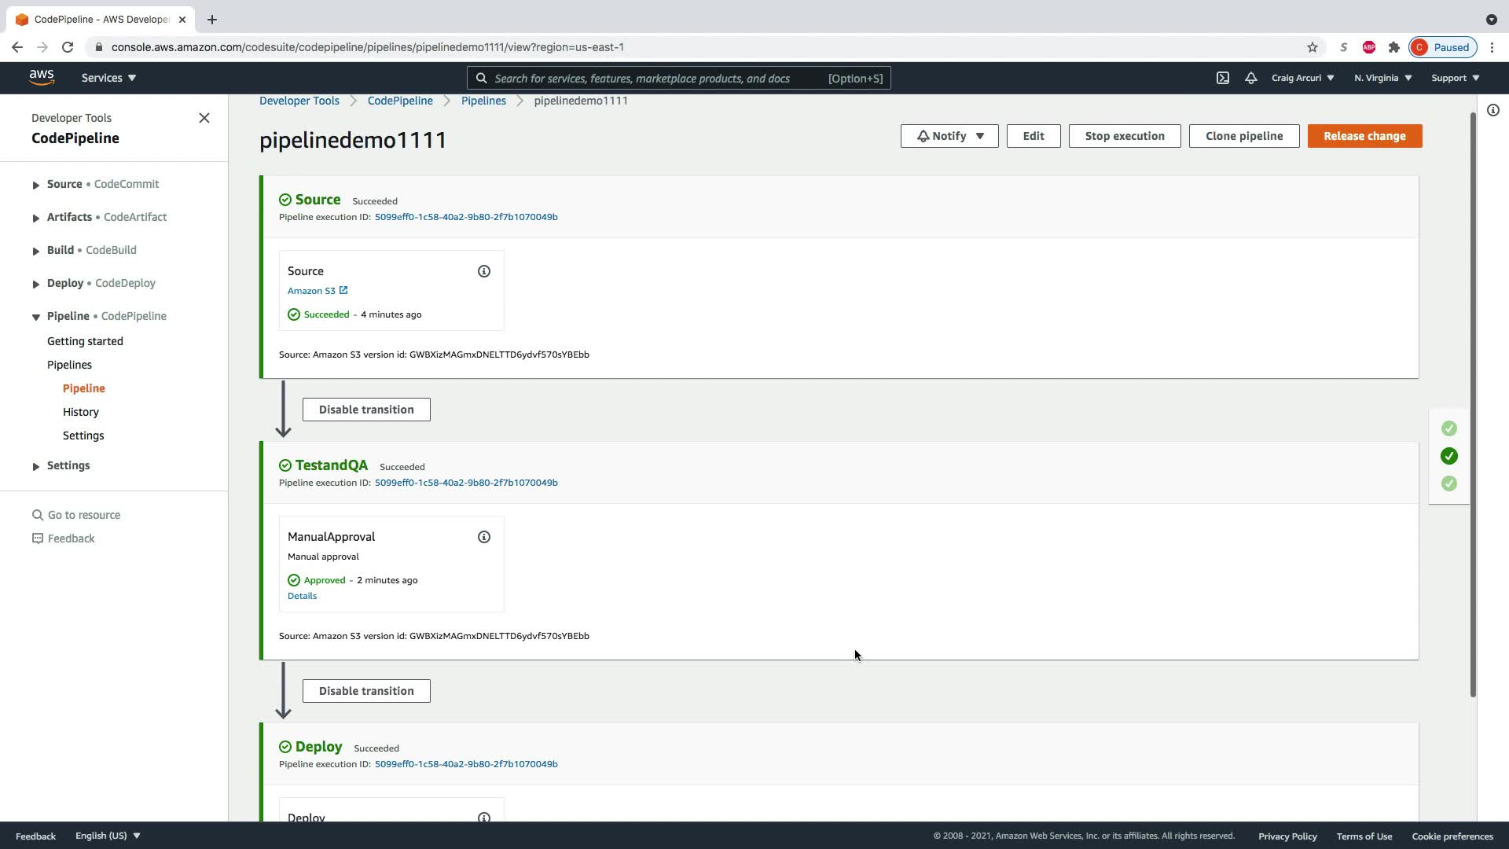This screenshot has height=849, width=1509.
Task: Disable transition between TestandQA and Deploy
Action: tap(366, 691)
